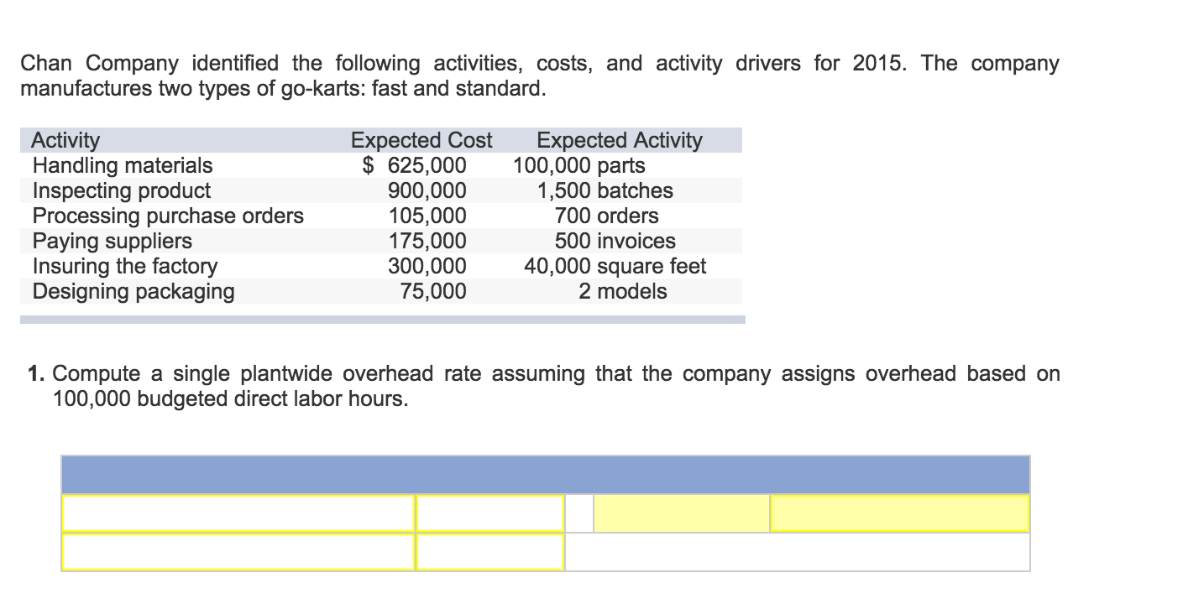Viewport: 1204px width, 604px height.
Task: Click the '105,000' cost value
Action: pyautogui.click(x=427, y=216)
